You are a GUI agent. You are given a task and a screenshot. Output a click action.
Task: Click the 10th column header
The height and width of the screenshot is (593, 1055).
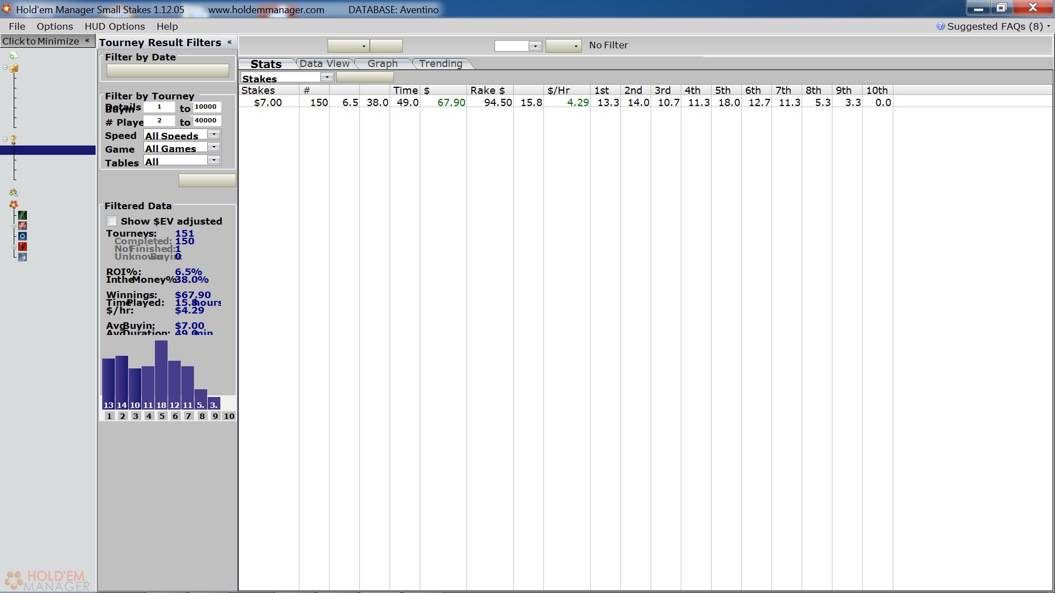(x=878, y=91)
